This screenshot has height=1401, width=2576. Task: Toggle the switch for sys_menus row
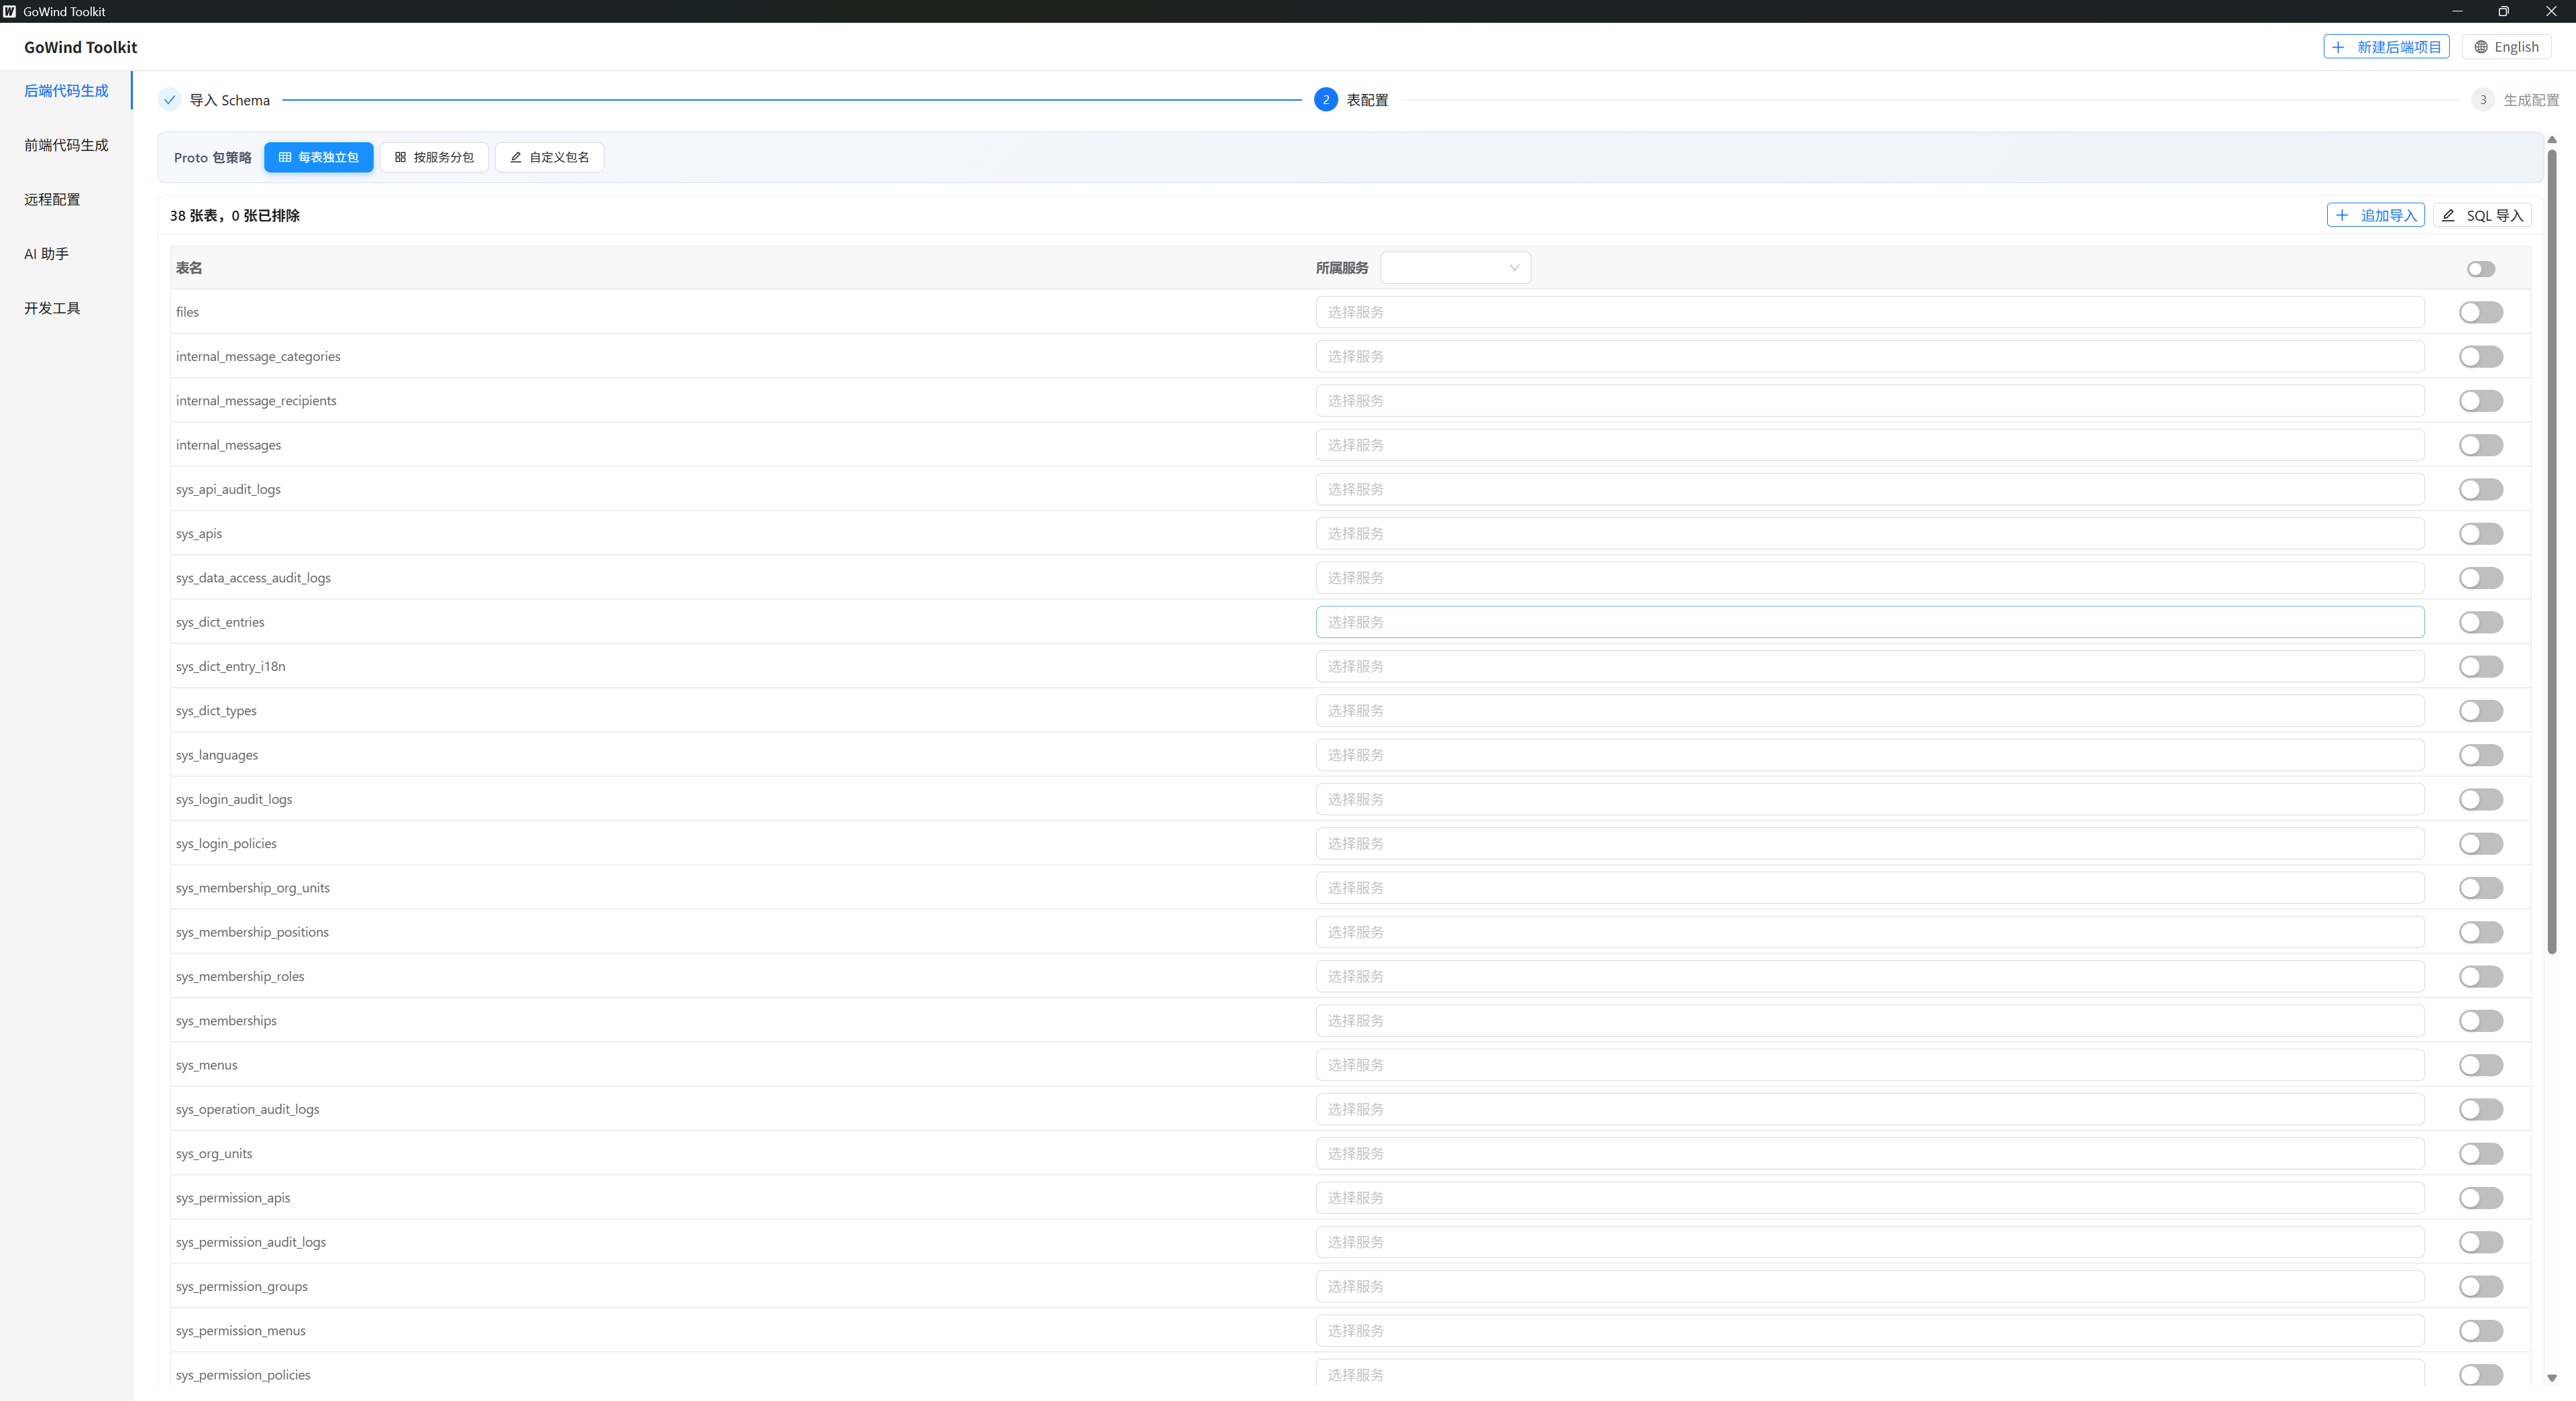pyautogui.click(x=2481, y=1065)
